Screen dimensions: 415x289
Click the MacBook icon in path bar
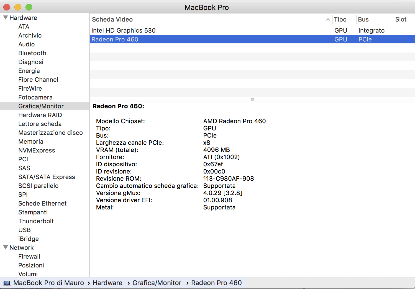[x=7, y=283]
